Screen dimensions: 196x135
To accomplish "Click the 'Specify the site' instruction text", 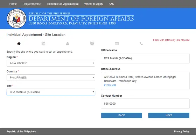I will pyautogui.click(x=40, y=52).
